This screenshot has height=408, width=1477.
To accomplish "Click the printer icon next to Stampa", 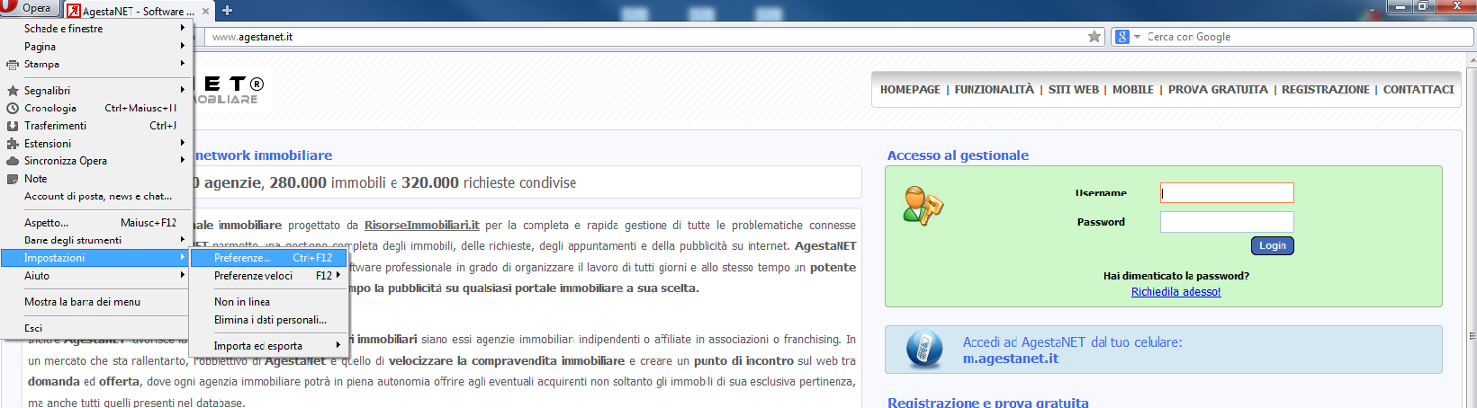I will pos(13,65).
